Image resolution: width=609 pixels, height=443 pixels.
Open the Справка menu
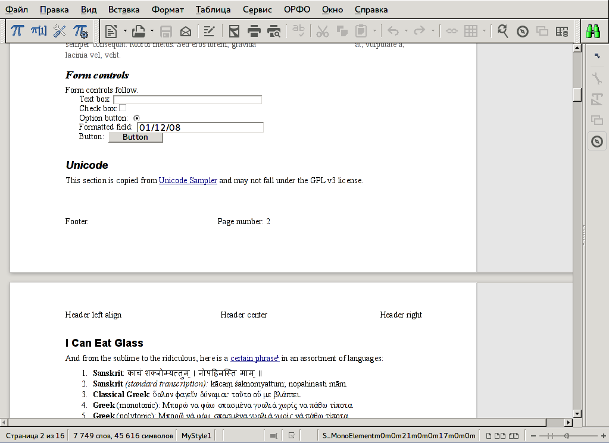(x=371, y=10)
